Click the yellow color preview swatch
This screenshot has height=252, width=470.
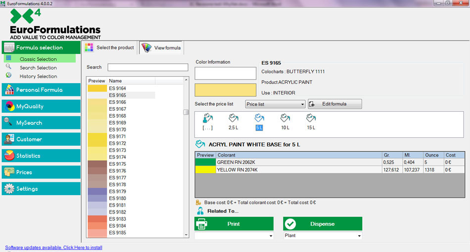pos(226,90)
